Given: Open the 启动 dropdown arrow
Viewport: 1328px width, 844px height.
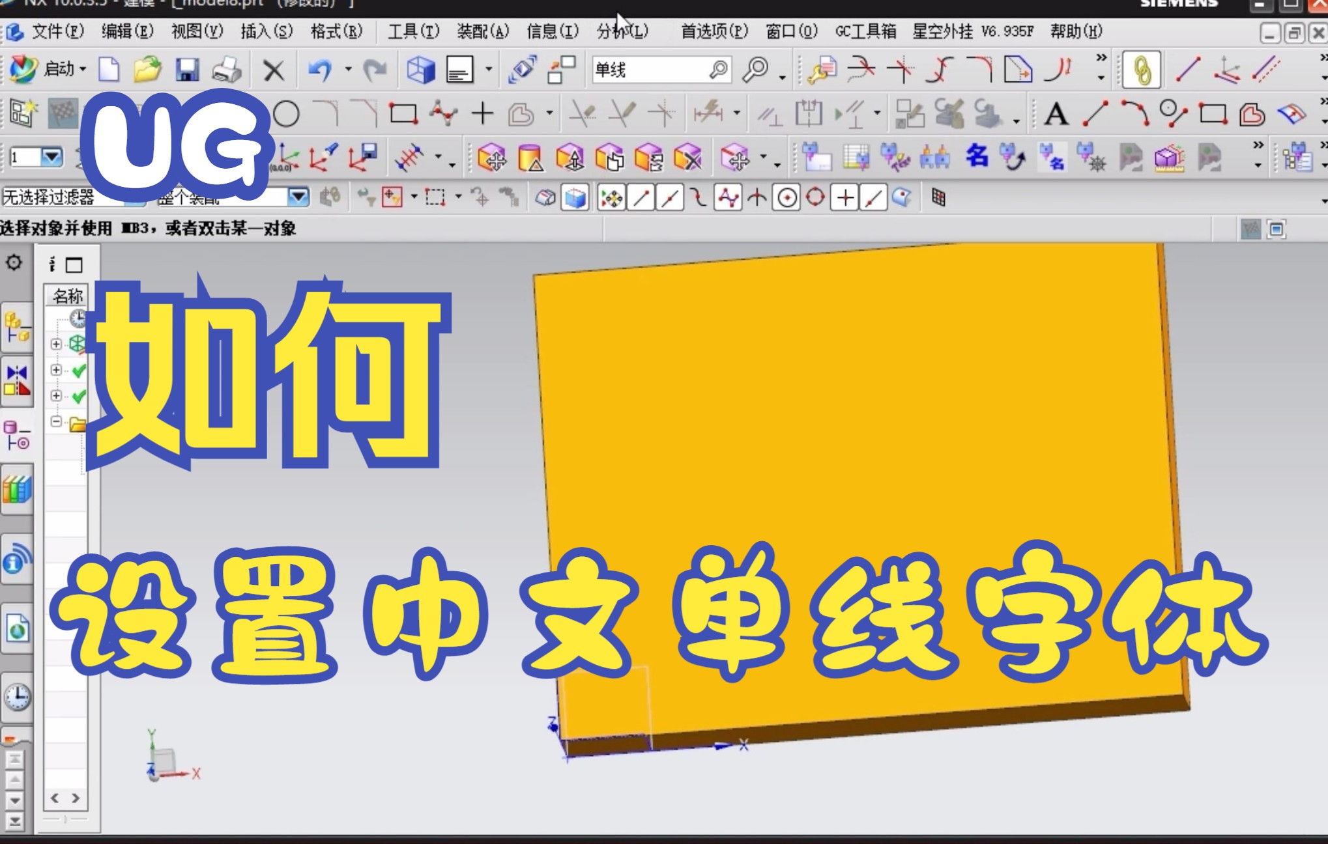Looking at the screenshot, I should (83, 69).
